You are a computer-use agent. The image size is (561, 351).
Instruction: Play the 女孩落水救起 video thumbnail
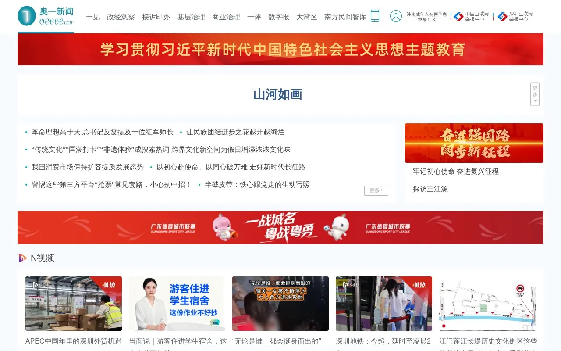tap(280, 304)
